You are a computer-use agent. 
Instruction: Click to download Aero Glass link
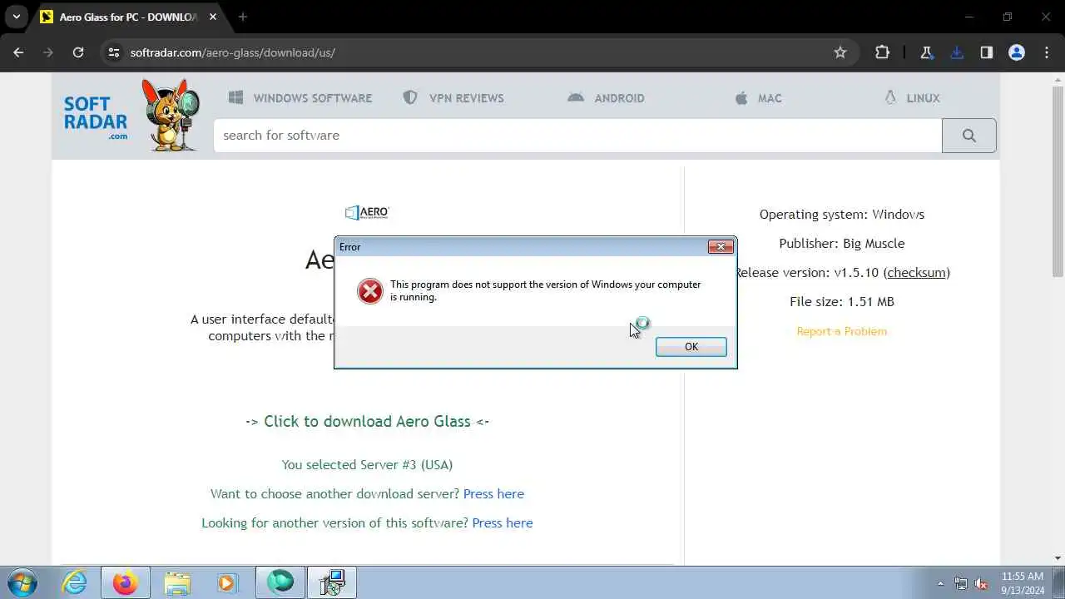(367, 422)
